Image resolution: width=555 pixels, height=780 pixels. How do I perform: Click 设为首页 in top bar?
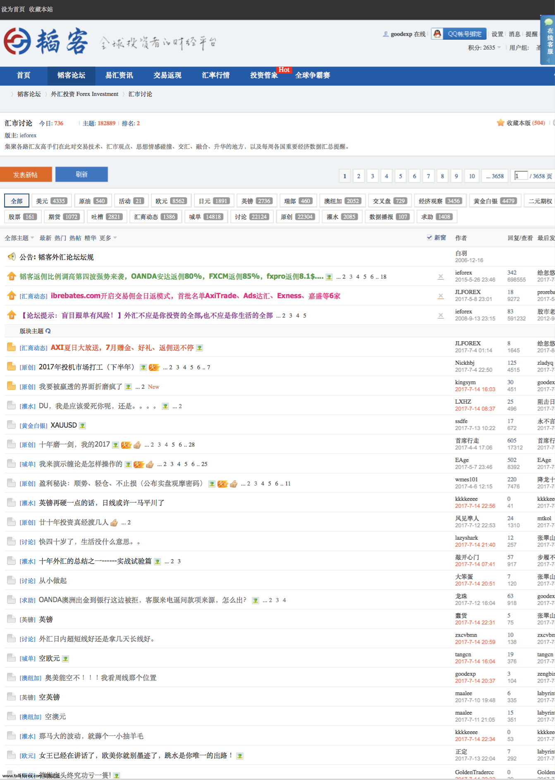click(x=13, y=9)
